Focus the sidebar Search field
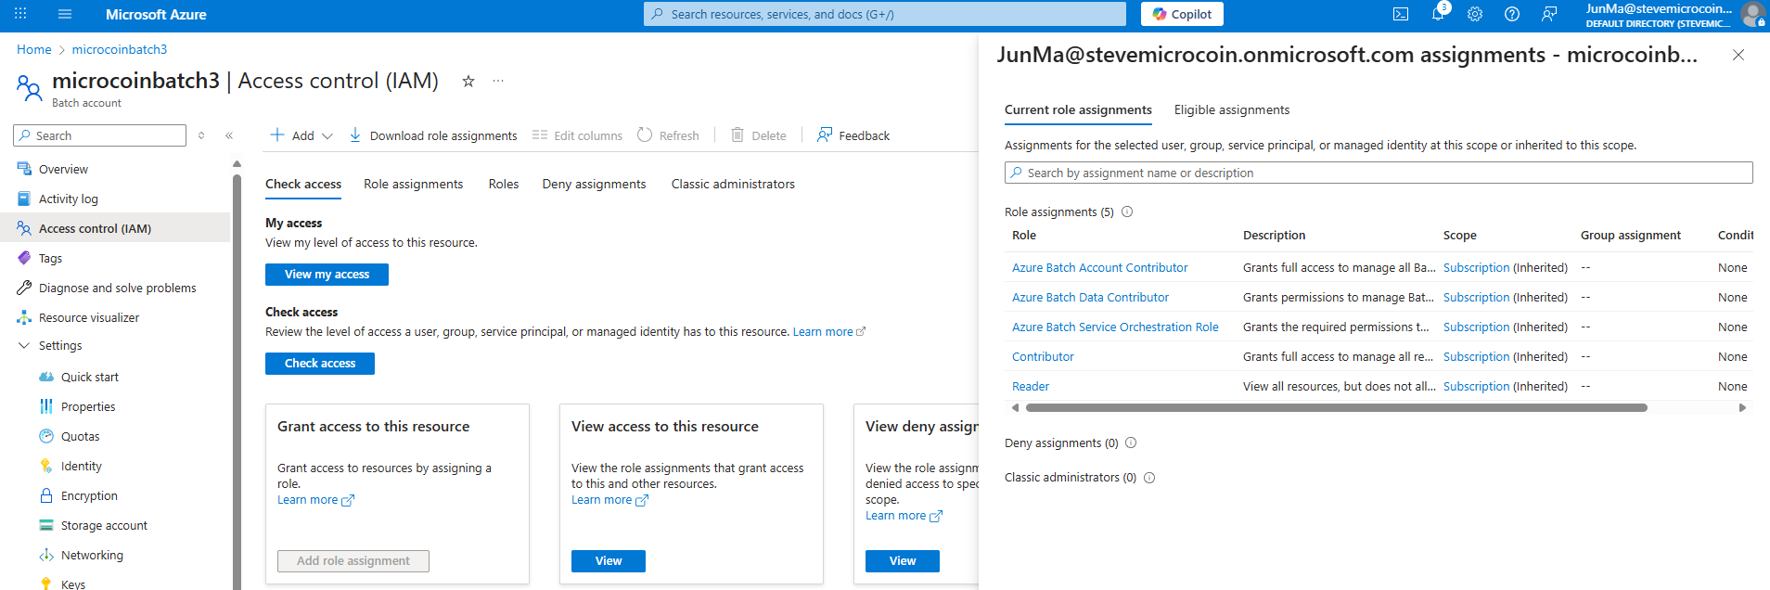This screenshot has width=1770, height=590. point(99,135)
